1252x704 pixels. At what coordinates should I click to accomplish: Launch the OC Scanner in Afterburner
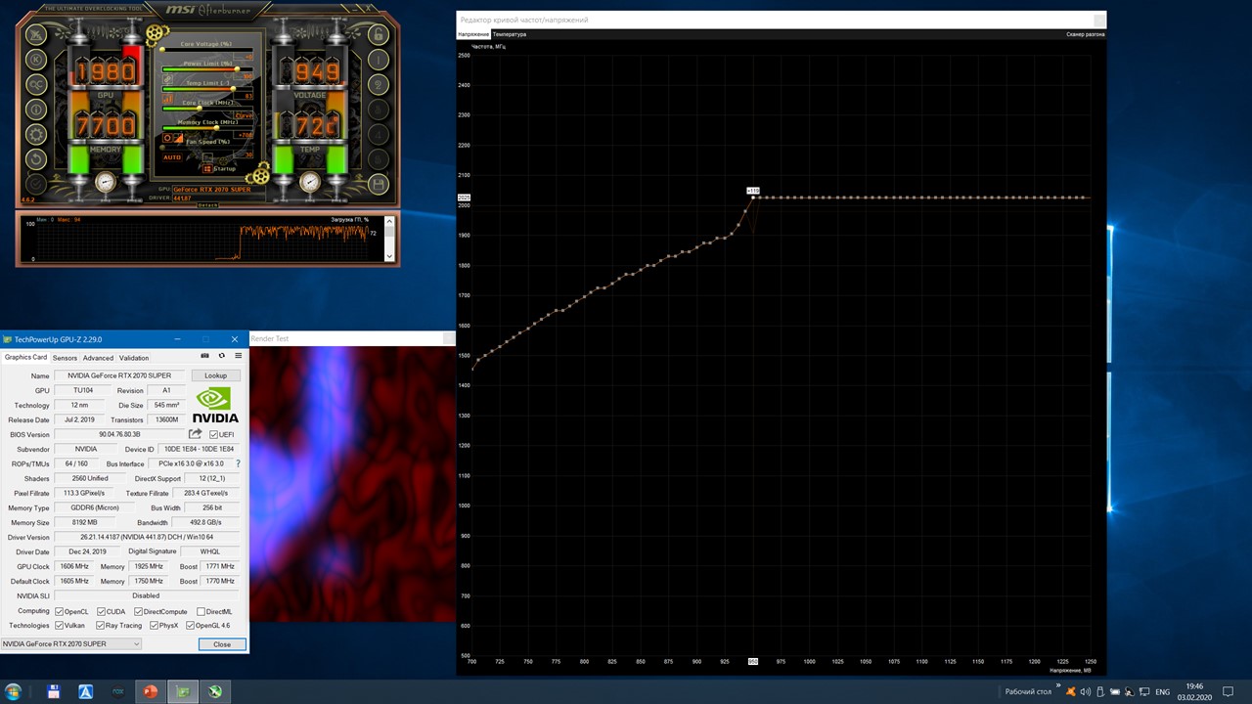[36, 84]
